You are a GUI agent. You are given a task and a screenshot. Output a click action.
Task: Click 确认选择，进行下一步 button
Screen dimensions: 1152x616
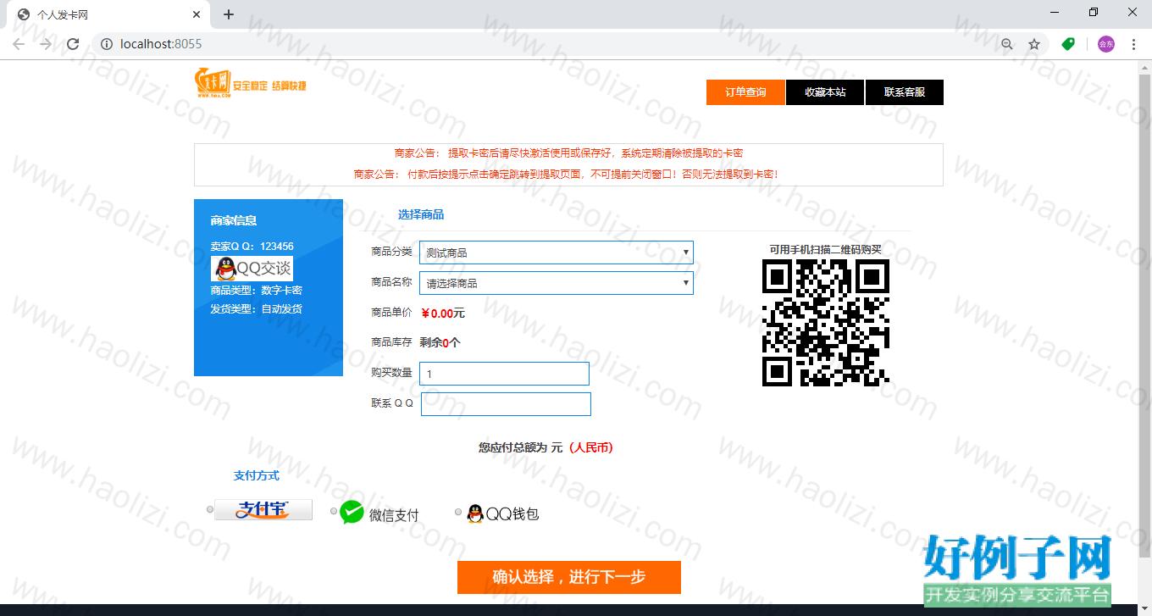click(x=569, y=577)
